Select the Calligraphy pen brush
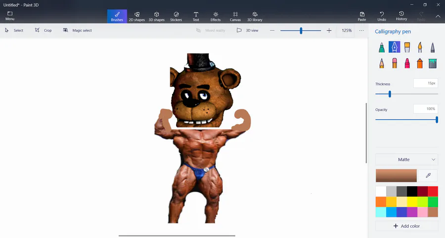Viewport: 445px width, 238px height. (x=395, y=47)
